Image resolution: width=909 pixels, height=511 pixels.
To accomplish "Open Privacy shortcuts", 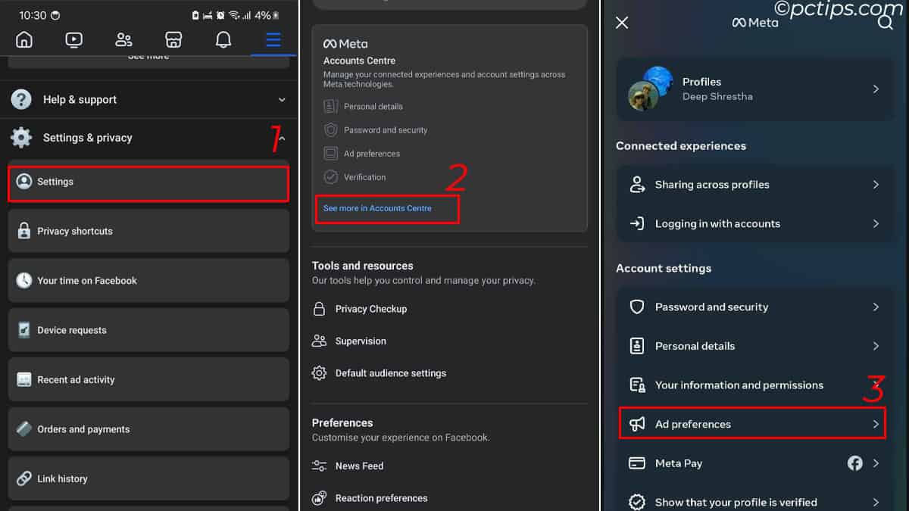I will click(148, 231).
